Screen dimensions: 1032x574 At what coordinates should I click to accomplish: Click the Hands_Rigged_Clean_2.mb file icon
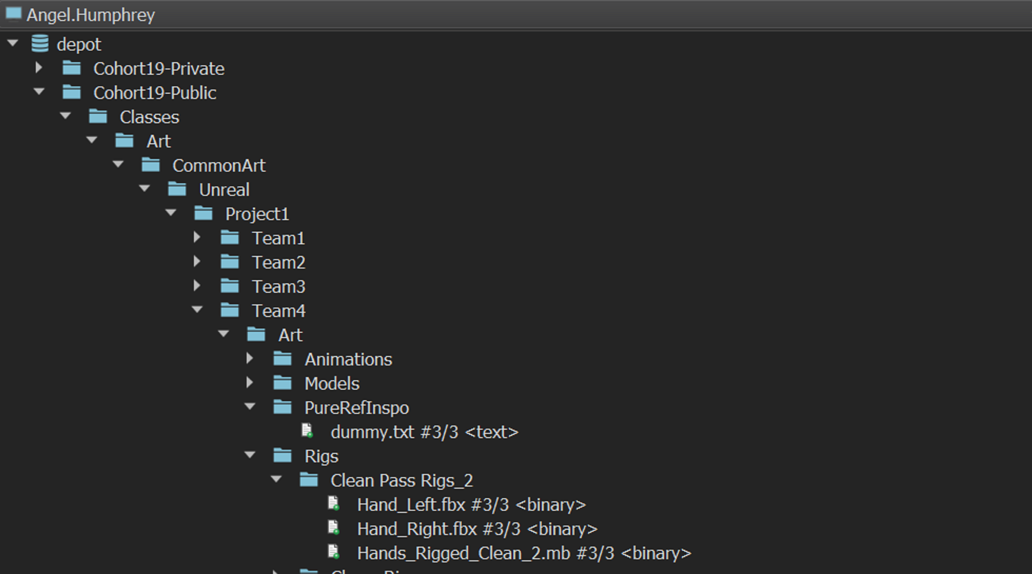point(334,552)
